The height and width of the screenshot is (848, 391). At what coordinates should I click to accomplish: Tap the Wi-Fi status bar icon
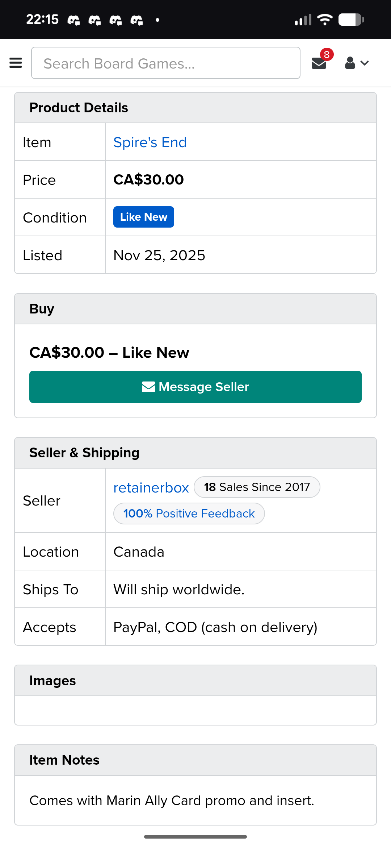[325, 20]
